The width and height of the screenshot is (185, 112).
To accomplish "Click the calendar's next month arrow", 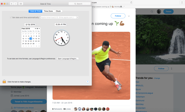I will tap(39, 29).
